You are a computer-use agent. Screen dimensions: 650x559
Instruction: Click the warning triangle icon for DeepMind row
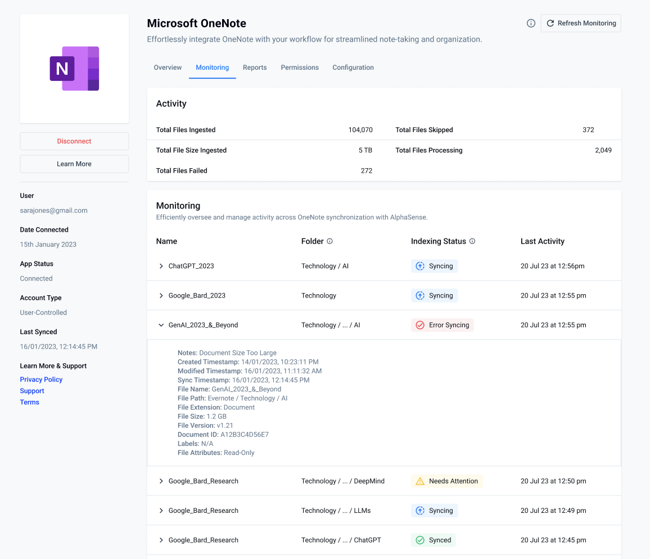[x=420, y=481]
